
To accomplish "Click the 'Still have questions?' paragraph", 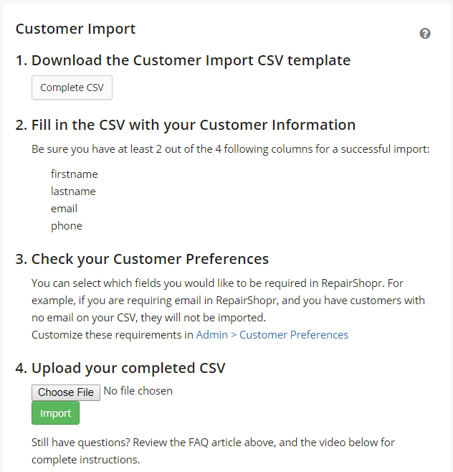I will coord(213,451).
